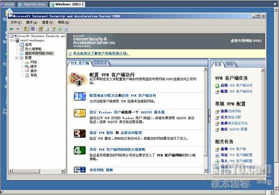Select 监视 in the console tree

coord(28,44)
